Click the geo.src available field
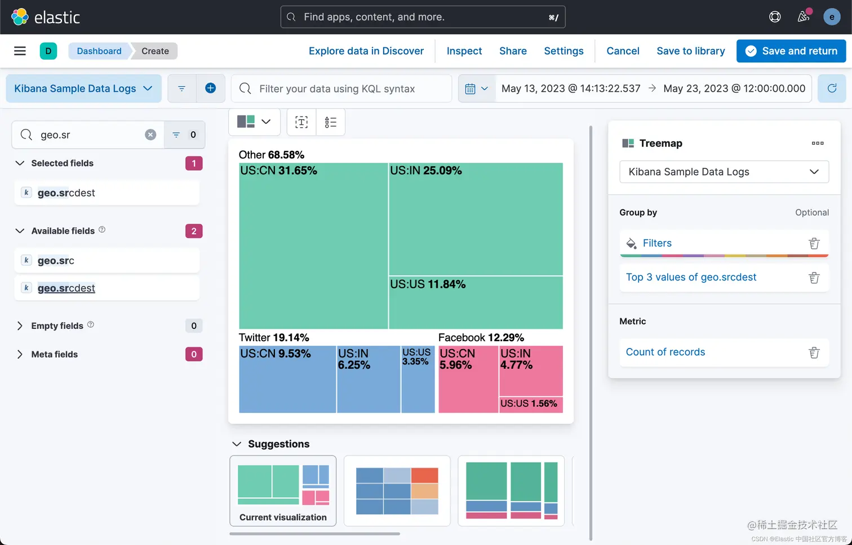Image resolution: width=852 pixels, height=545 pixels. point(106,261)
